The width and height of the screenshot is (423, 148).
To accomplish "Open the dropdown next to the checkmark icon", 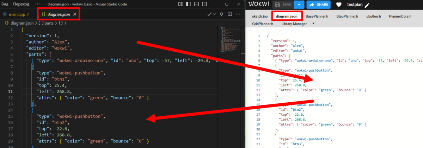I will point(214,14).
